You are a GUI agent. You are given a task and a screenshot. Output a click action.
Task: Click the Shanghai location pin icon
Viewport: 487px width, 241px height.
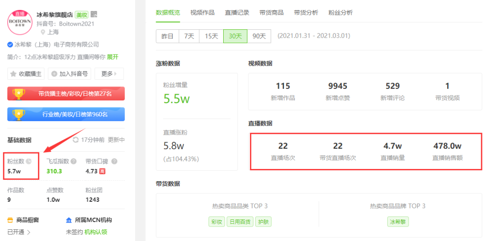tap(43, 32)
